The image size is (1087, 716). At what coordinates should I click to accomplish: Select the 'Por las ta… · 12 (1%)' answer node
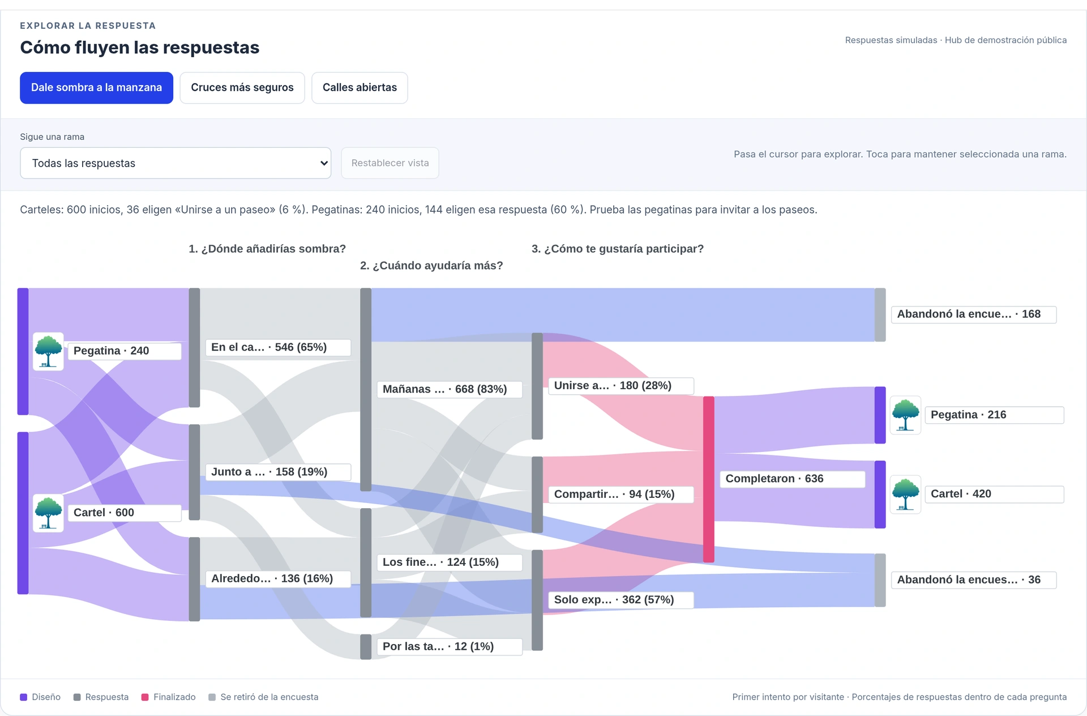pos(450,646)
